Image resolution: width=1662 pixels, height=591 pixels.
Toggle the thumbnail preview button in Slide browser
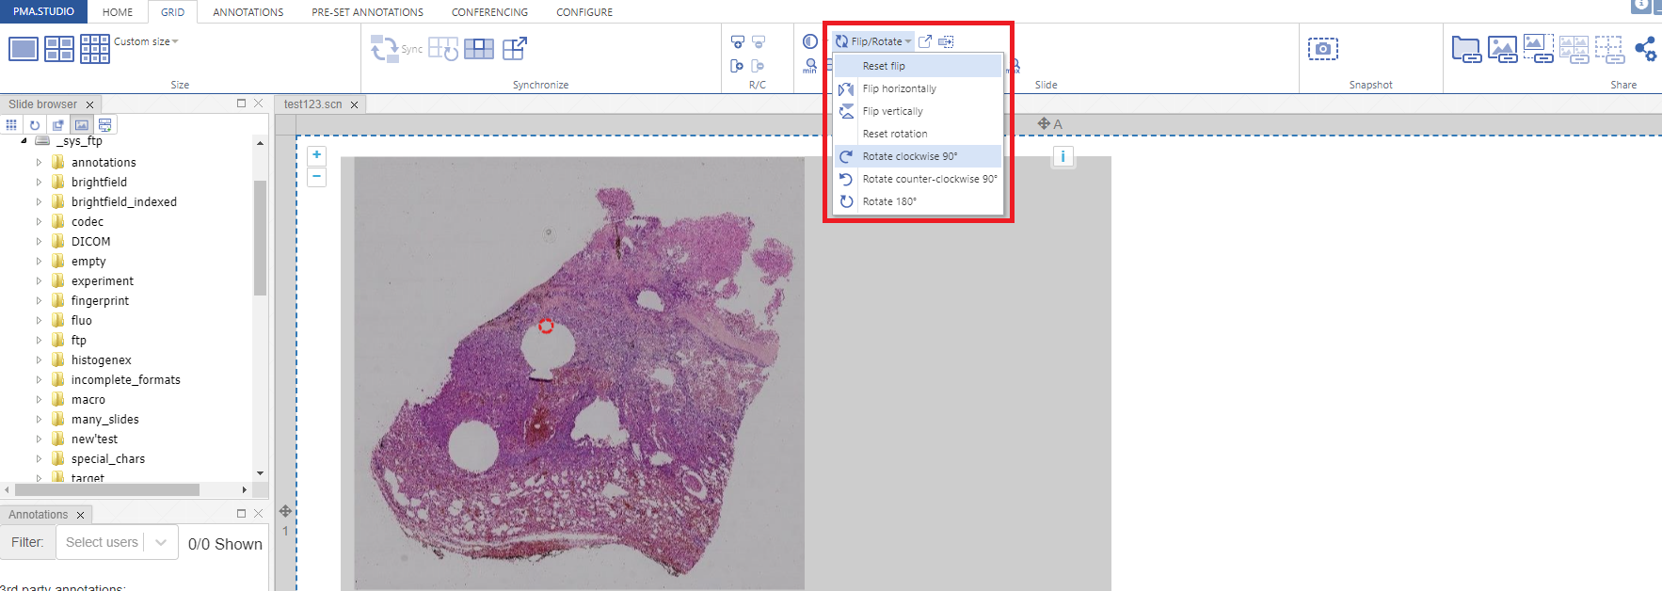pos(82,125)
